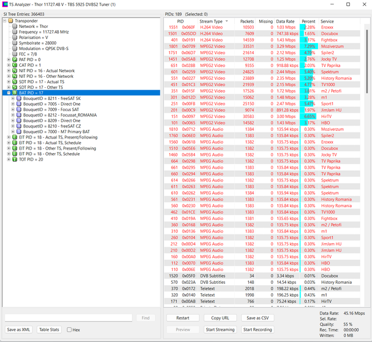Click the B icon for Bouquet 7005 Direct One
The width and height of the screenshot is (372, 342).
(19, 104)
